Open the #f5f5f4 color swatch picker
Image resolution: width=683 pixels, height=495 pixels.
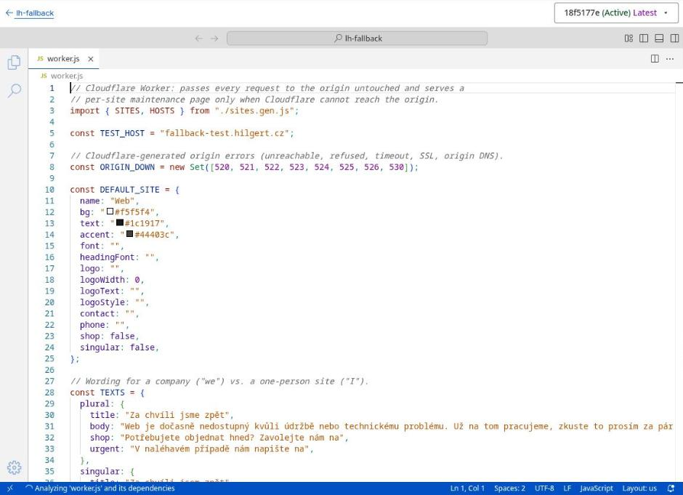(x=110, y=212)
